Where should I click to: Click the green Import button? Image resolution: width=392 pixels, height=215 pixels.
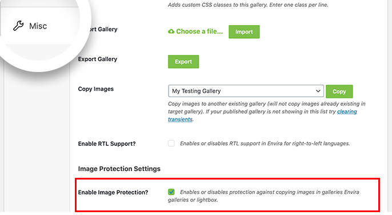244,32
